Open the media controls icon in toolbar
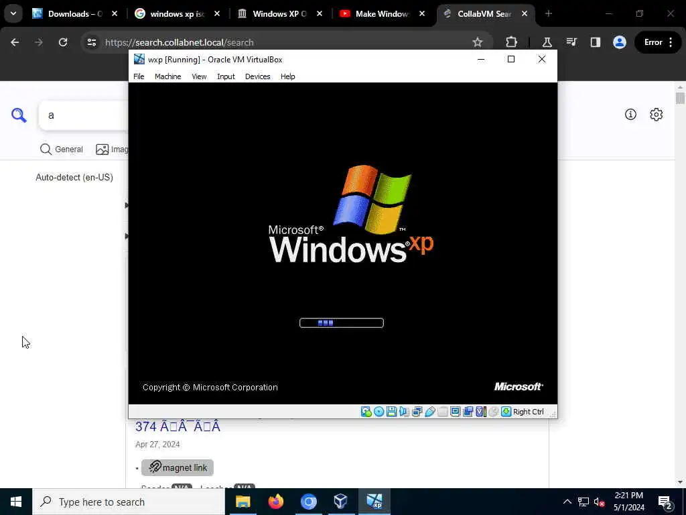The width and height of the screenshot is (686, 515). 571,42
